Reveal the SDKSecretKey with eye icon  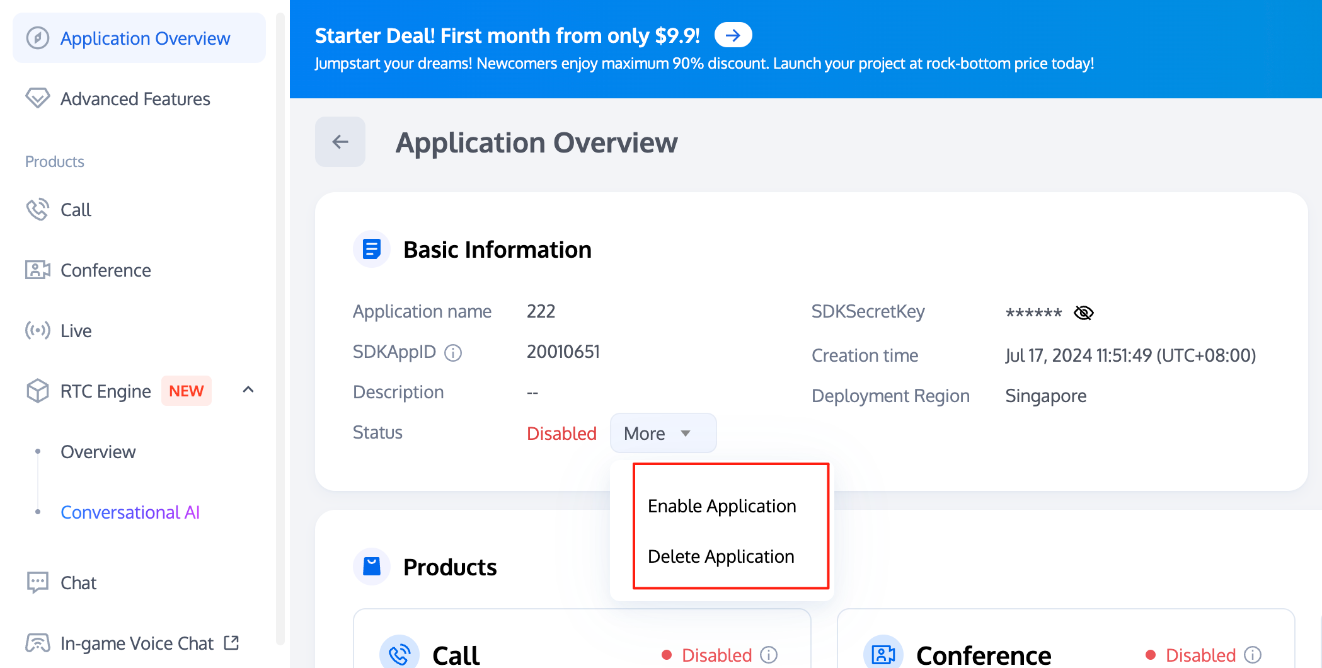click(1083, 313)
